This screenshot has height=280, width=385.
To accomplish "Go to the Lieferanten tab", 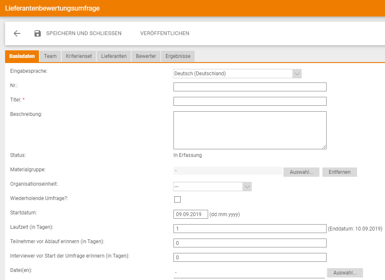I will [114, 56].
